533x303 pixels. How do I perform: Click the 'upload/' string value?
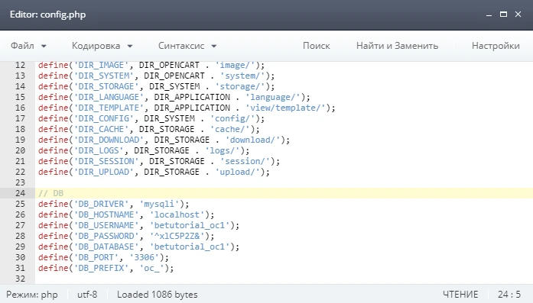238,172
